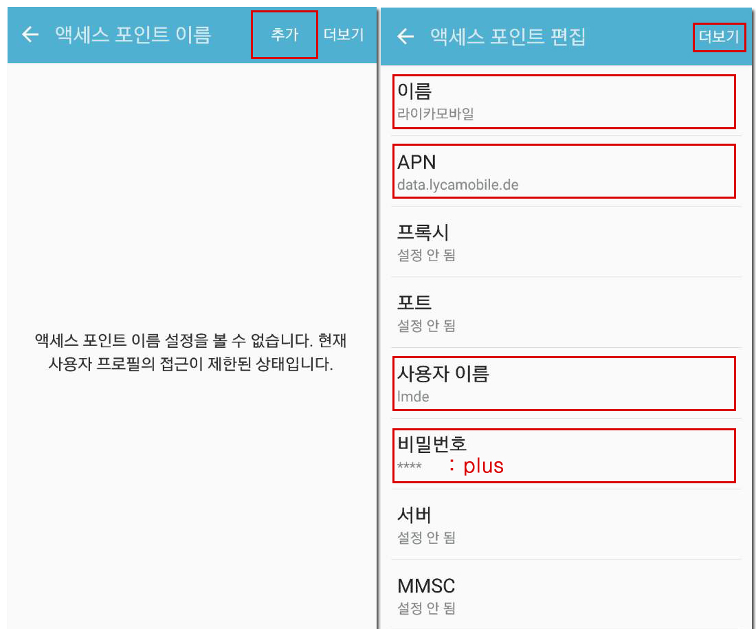Click the restricted access message text
Viewport: 756px width, 629px height.
190,352
